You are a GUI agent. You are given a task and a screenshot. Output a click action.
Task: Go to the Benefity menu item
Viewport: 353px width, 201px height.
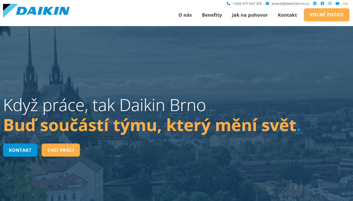(x=212, y=15)
